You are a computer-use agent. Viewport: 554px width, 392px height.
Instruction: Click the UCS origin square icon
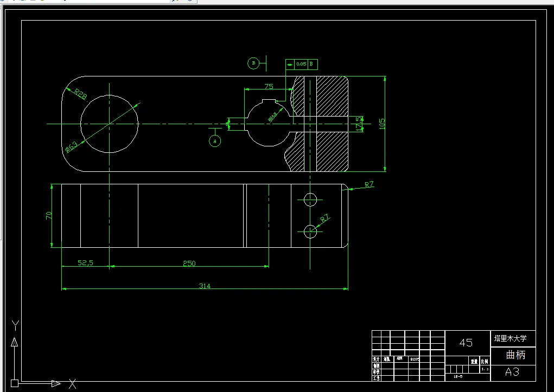click(15, 383)
